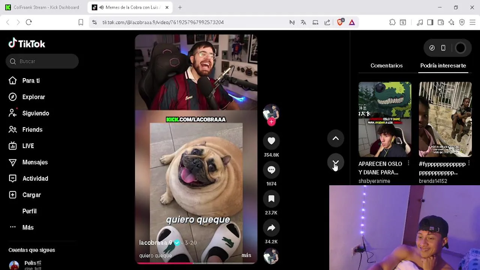This screenshot has height=270, width=480.
Task: Click the address bar URL
Action: pos(163,22)
